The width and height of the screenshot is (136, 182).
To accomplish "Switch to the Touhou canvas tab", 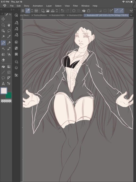I will coord(39,15).
